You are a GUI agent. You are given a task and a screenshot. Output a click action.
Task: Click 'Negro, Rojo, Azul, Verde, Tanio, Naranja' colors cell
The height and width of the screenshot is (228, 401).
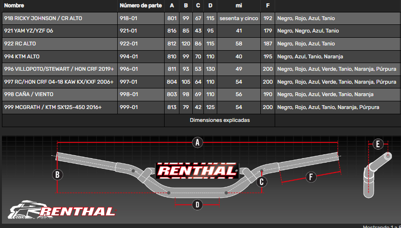point(325,94)
